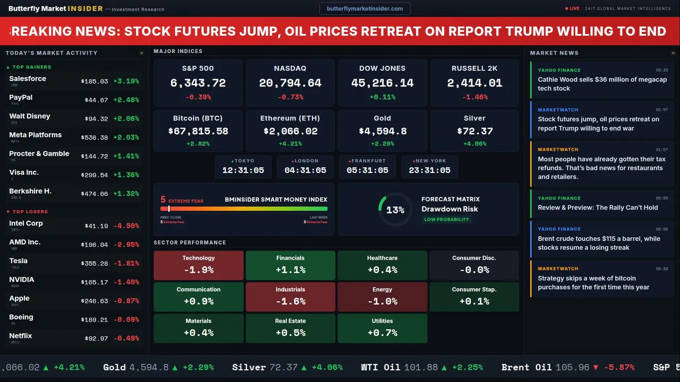Viewport: 680px width, 382px height.
Task: Click the green up arrow beside Gold in ticker
Action: tap(176, 367)
